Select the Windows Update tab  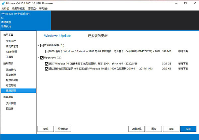(x=57, y=36)
